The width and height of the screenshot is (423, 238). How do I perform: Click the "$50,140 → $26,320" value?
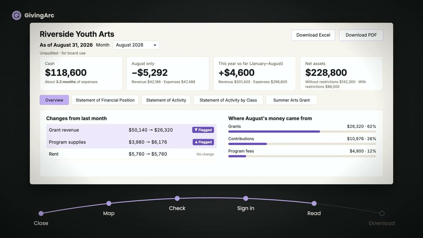[151, 130]
